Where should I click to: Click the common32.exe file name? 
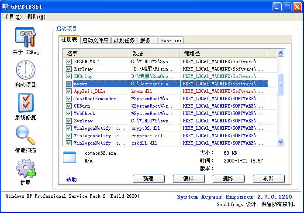100,153
